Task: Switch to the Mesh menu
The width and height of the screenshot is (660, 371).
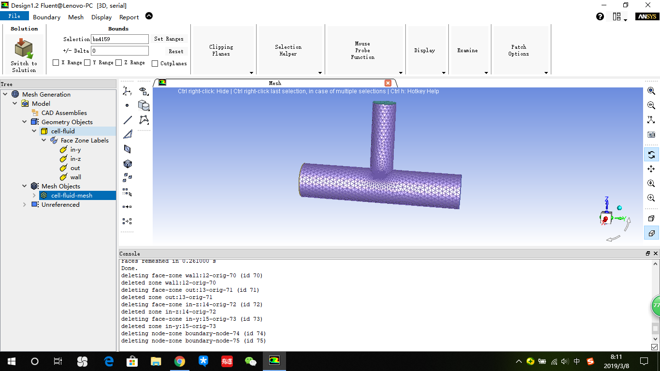Action: click(x=75, y=16)
